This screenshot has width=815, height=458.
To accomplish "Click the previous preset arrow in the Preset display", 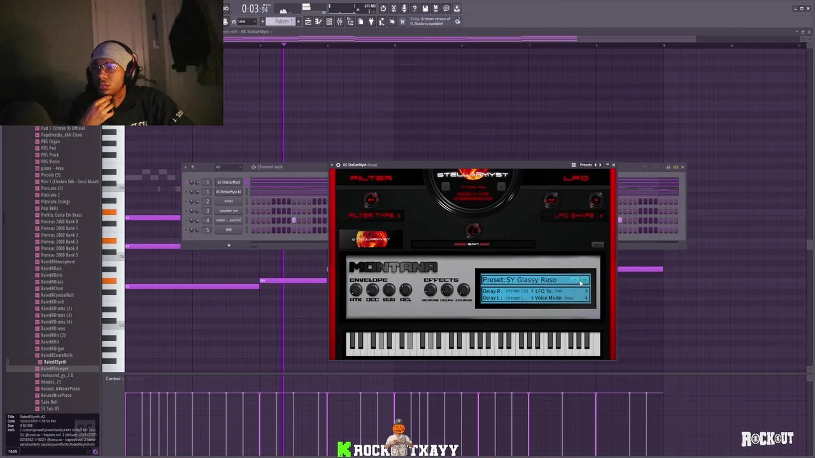I will point(575,280).
